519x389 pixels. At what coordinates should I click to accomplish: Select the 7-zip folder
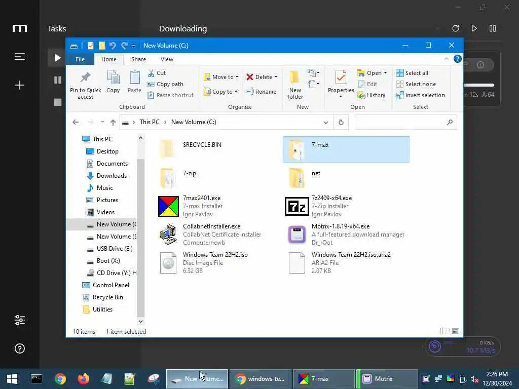coord(218,178)
